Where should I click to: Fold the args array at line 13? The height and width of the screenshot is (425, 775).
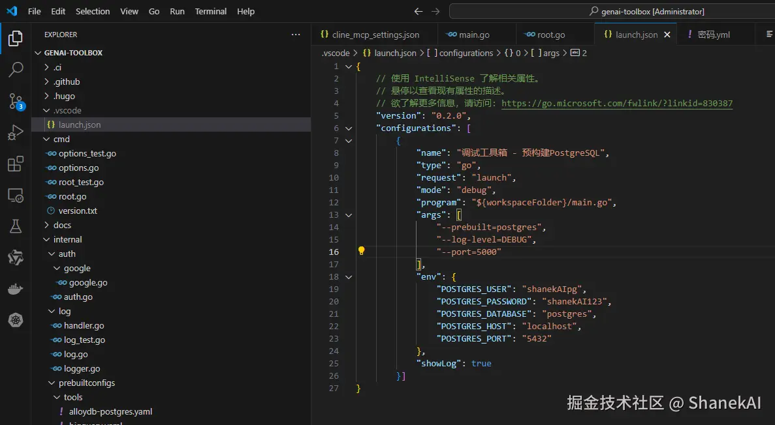[349, 214]
